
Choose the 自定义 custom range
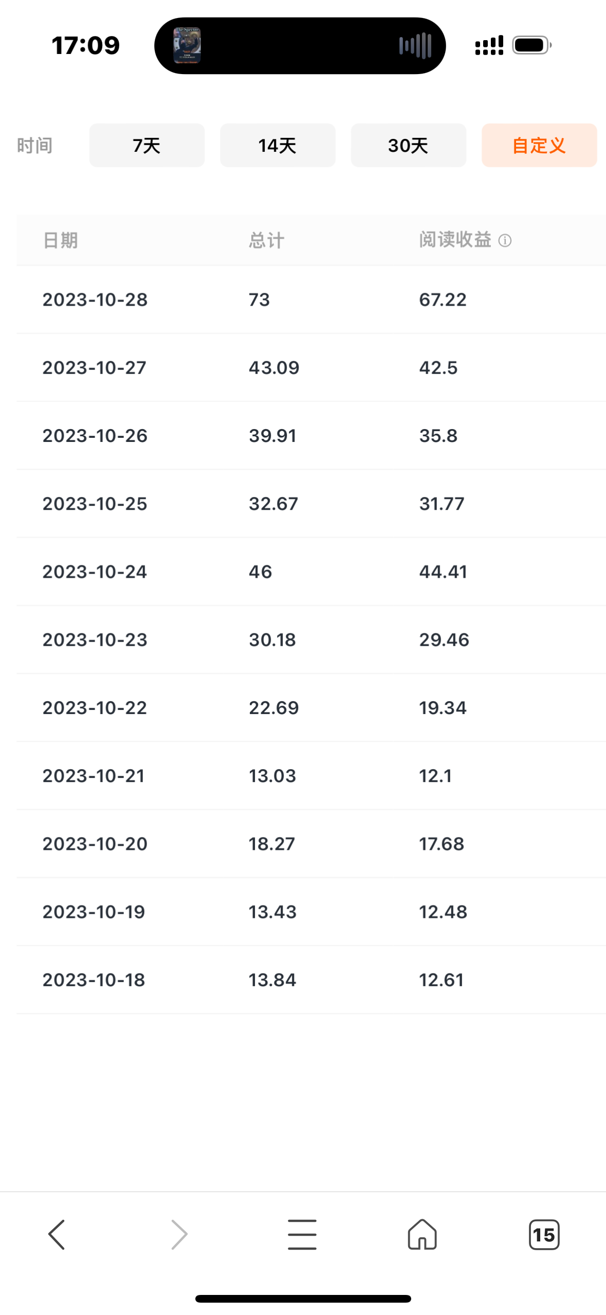tap(539, 145)
